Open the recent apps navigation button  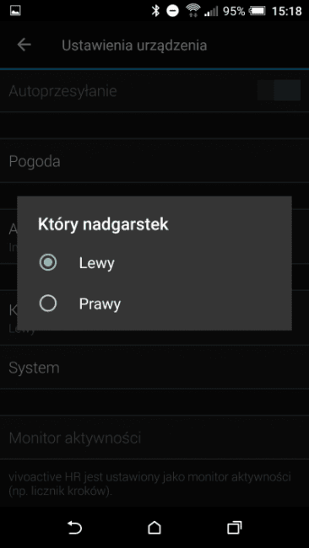tap(234, 528)
